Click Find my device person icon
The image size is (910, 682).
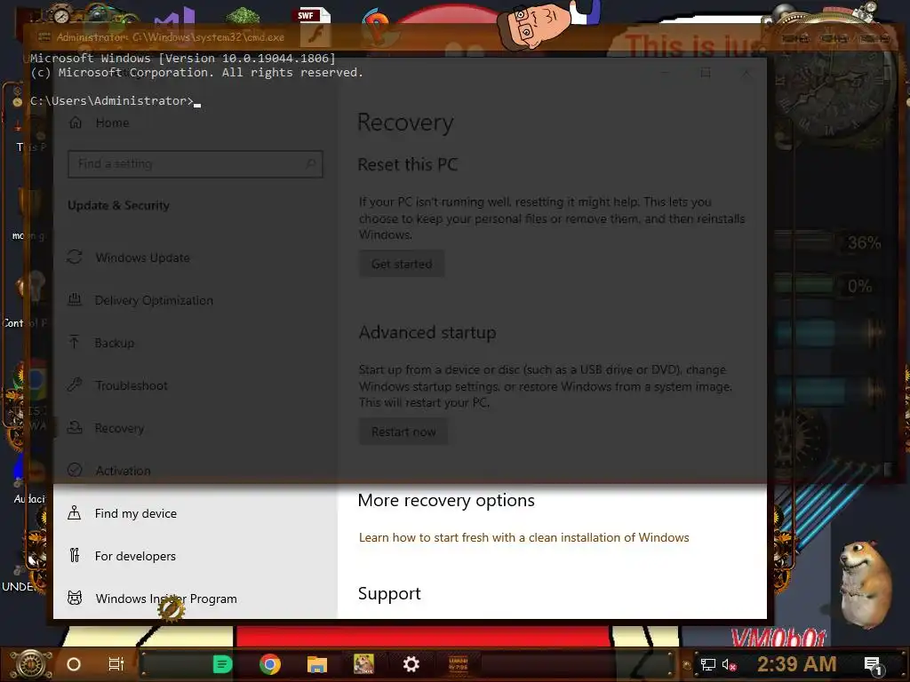(75, 513)
